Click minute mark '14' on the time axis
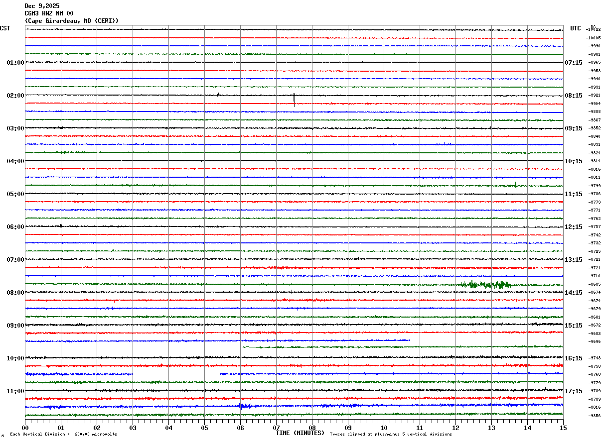The height and width of the screenshot is (441, 603). (x=527, y=428)
